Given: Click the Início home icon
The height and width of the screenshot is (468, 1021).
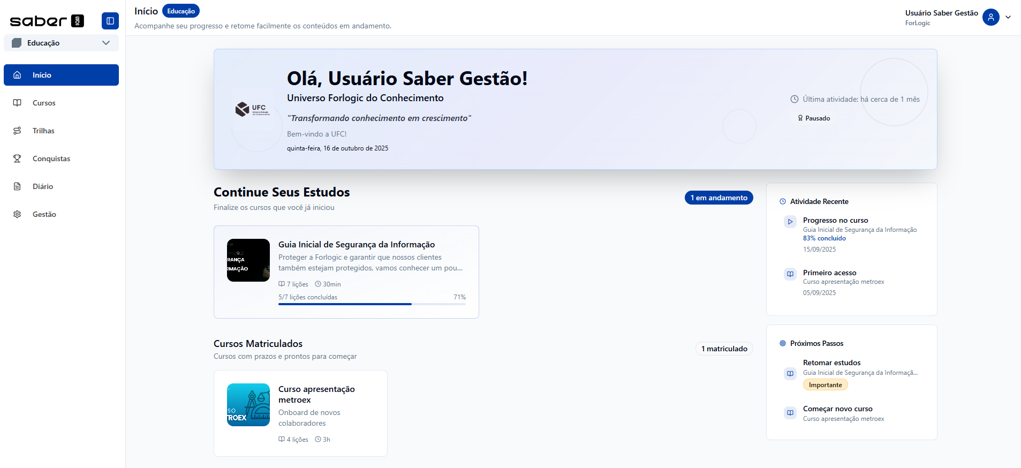Looking at the screenshot, I should click(x=17, y=75).
